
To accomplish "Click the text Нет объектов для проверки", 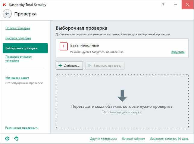I will (122, 112).
